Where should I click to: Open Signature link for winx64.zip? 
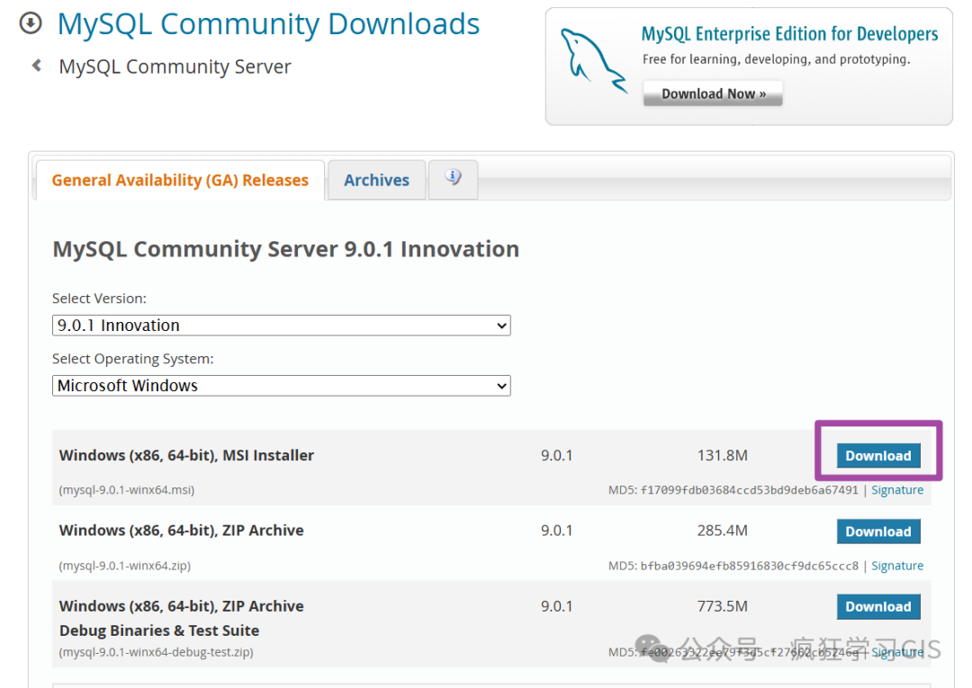point(896,566)
